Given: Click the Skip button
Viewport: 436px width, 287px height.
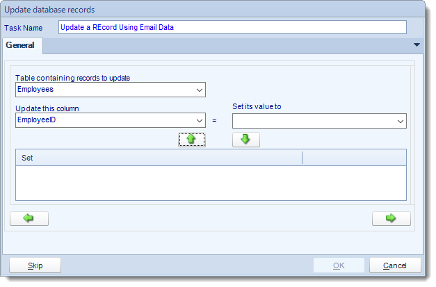Looking at the screenshot, I should (35, 265).
